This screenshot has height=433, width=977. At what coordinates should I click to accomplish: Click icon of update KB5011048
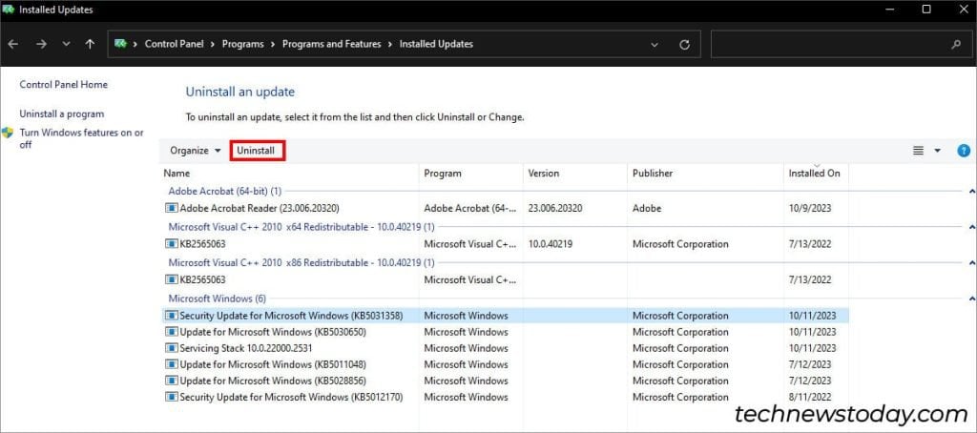[172, 364]
